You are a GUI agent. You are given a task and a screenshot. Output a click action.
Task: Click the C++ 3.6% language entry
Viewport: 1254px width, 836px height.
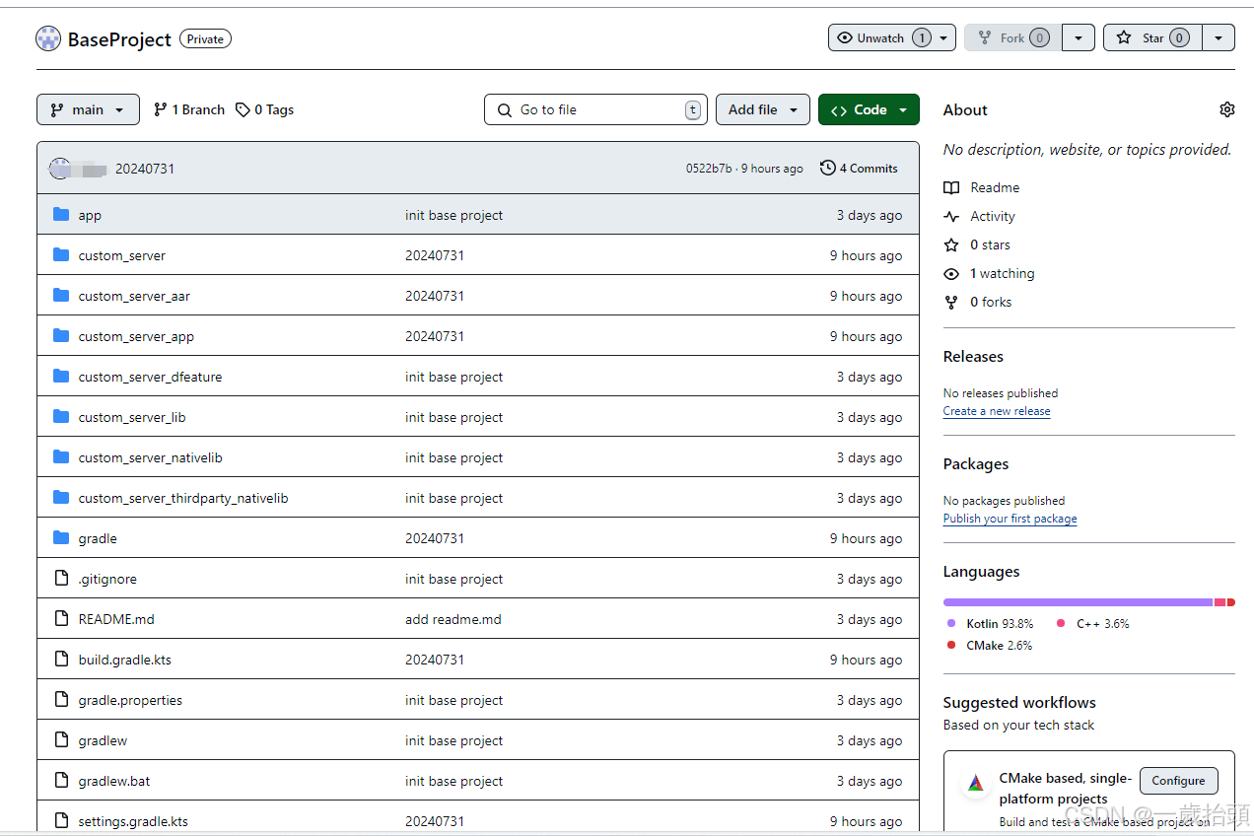tap(1093, 623)
